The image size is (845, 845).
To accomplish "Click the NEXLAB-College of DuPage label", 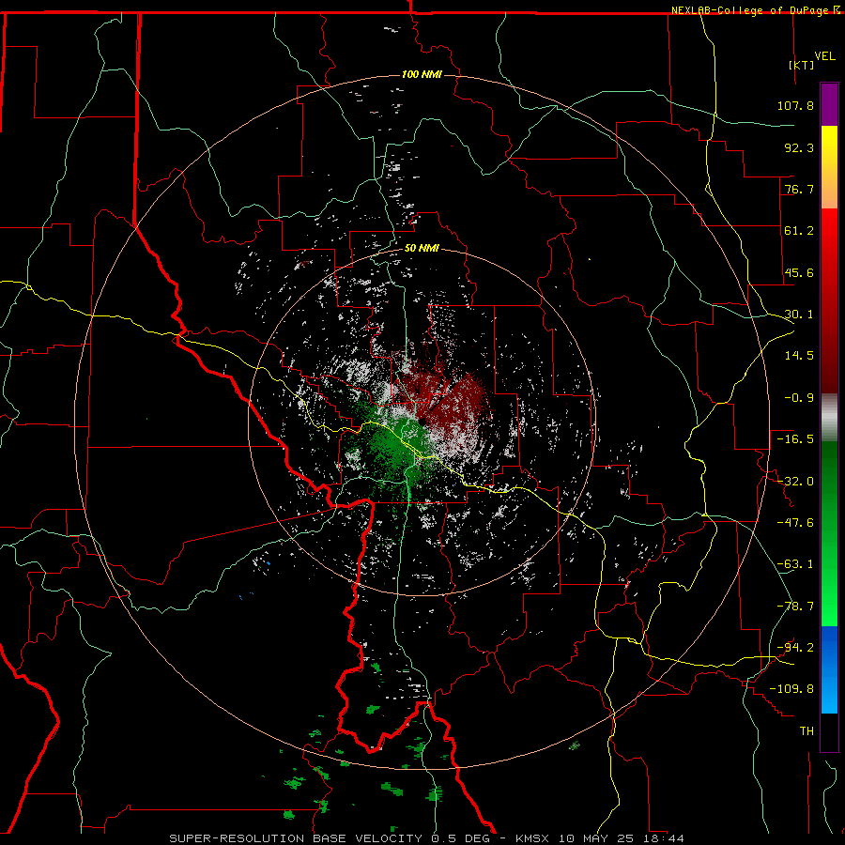I will tap(752, 10).
